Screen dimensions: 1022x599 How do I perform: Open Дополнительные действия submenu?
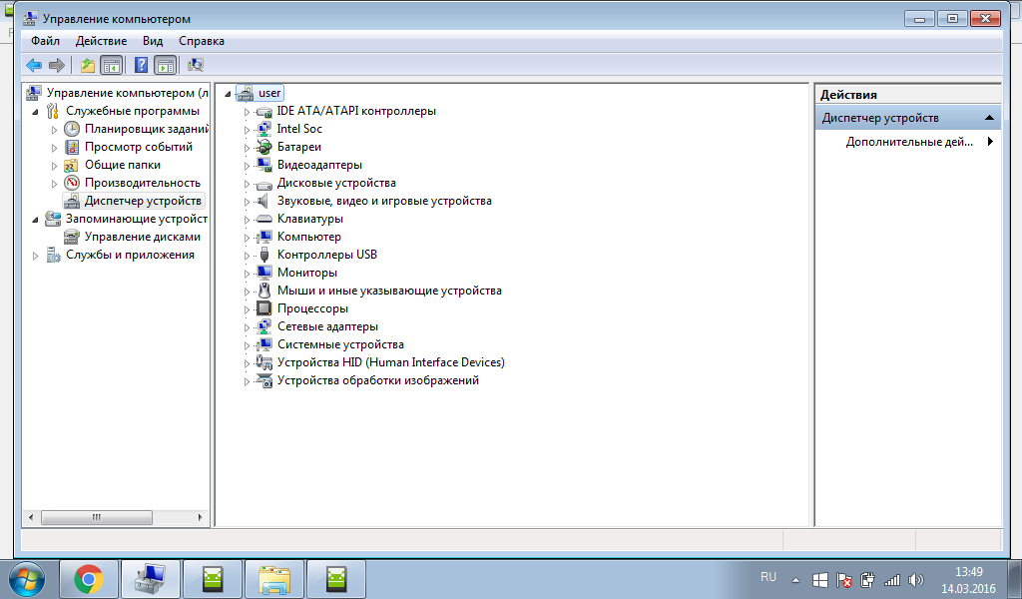pos(908,142)
